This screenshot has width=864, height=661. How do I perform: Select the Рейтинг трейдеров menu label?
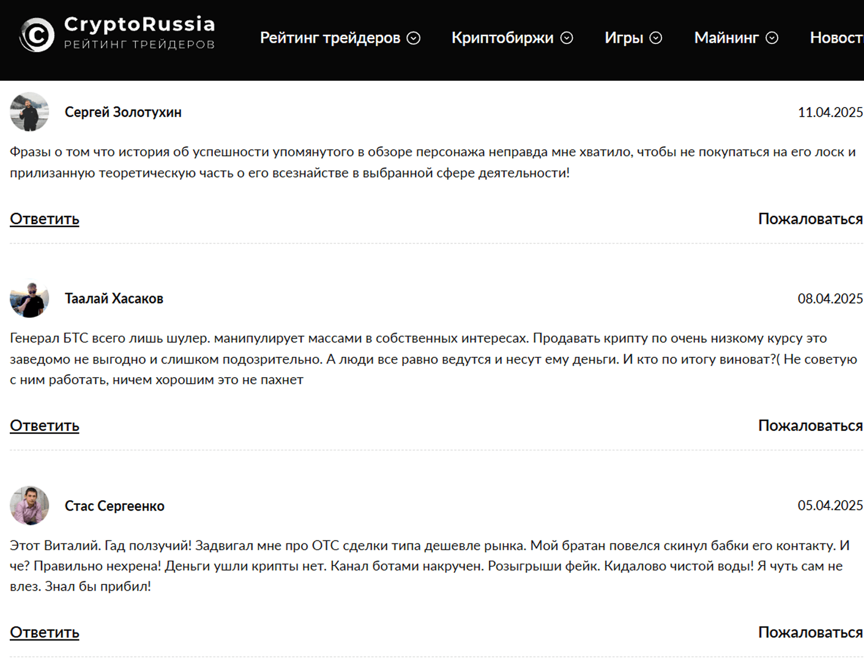[330, 38]
